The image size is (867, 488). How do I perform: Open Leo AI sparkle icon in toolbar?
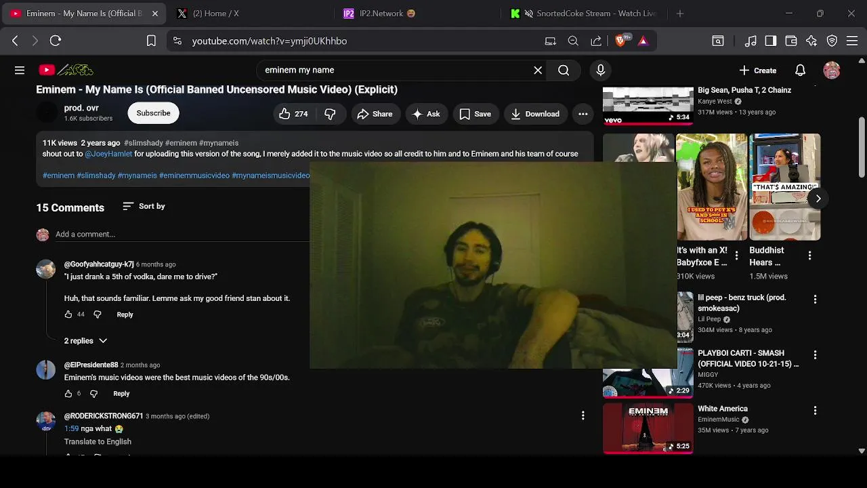811,41
